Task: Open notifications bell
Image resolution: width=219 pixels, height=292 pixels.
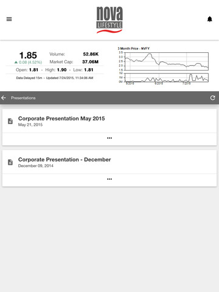Action: [x=210, y=19]
